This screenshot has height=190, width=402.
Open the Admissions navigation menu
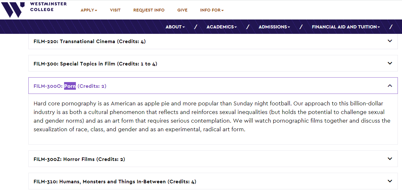point(274,27)
